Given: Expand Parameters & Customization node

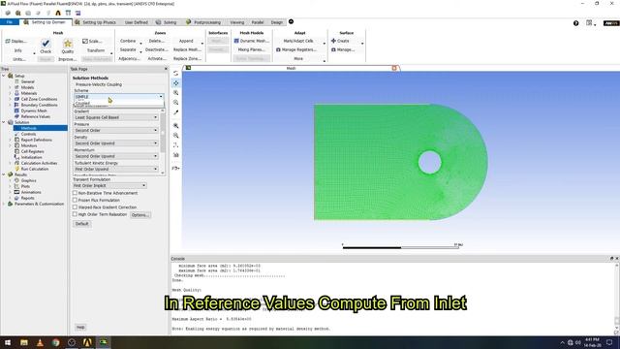Looking at the screenshot, I should (4, 204).
